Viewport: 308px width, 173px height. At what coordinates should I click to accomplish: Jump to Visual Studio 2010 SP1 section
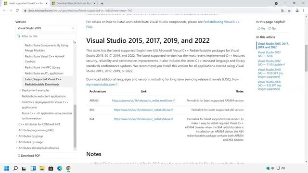[x=270, y=73]
